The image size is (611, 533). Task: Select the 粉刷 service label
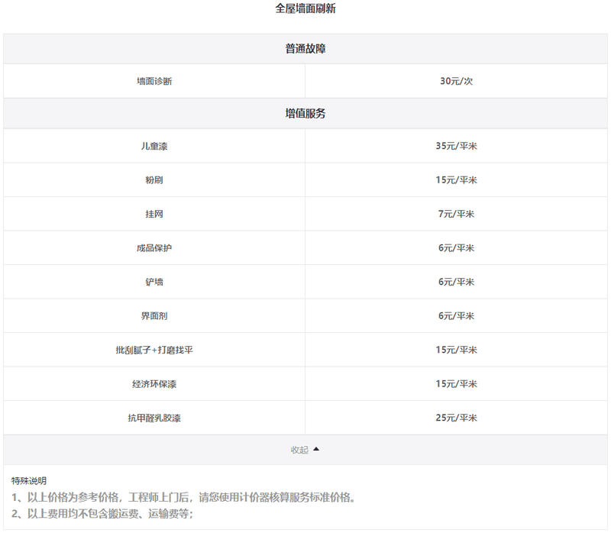click(x=154, y=180)
